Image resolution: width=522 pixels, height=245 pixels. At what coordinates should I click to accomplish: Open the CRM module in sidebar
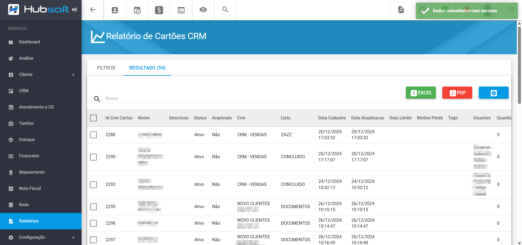[x=24, y=91]
